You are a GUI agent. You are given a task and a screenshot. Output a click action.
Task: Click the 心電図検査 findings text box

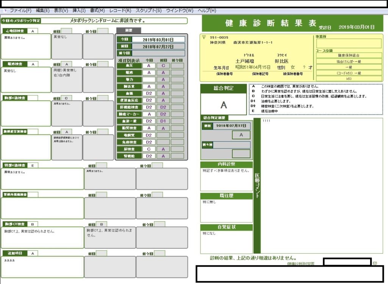(x=26, y=47)
